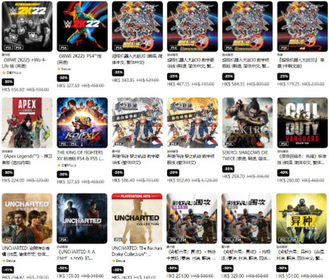Select Apex Legends game cover art
The height and width of the screenshot is (279, 329).
tap(27, 123)
